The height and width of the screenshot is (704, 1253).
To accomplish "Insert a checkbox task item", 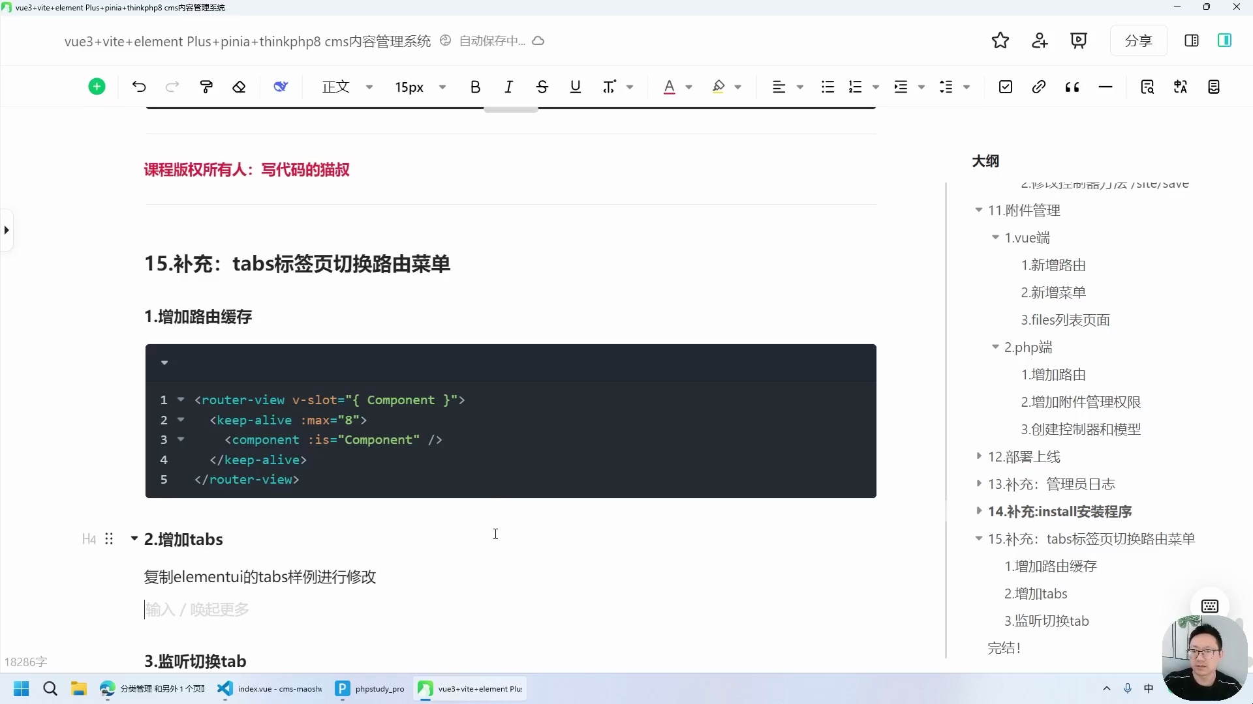I will click(x=1006, y=87).
